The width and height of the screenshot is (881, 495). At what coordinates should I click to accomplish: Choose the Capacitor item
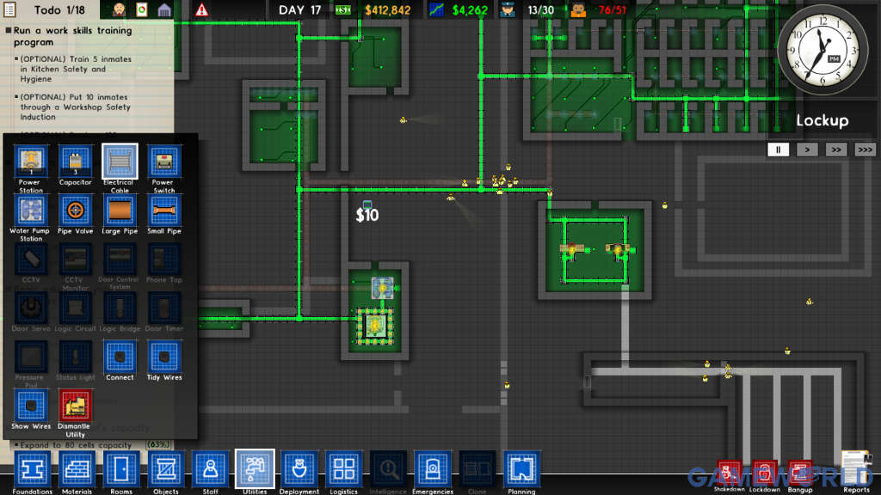76,162
